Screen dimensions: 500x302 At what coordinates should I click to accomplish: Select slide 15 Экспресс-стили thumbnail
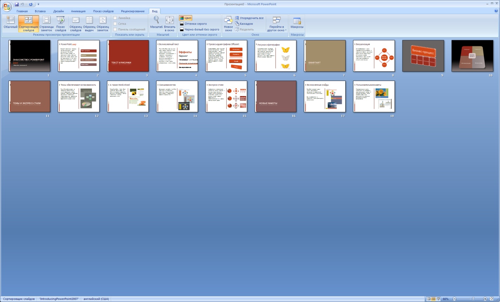(x=226, y=96)
